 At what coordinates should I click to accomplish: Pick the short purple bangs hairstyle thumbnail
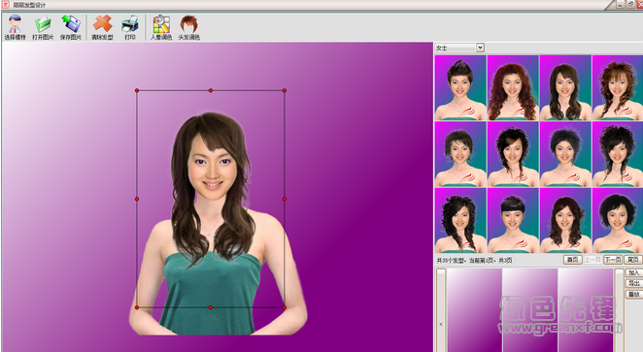513,220
